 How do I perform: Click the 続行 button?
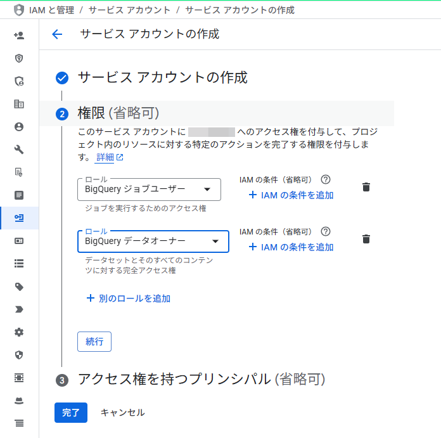pyautogui.click(x=94, y=341)
